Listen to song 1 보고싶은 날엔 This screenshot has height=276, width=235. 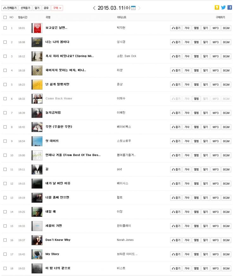tap(176, 28)
